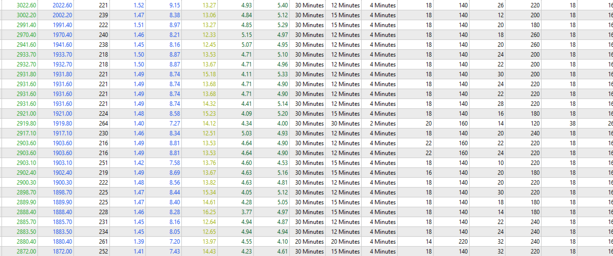Click the blue value 2022.60
The image size is (613, 256).
point(62,5)
